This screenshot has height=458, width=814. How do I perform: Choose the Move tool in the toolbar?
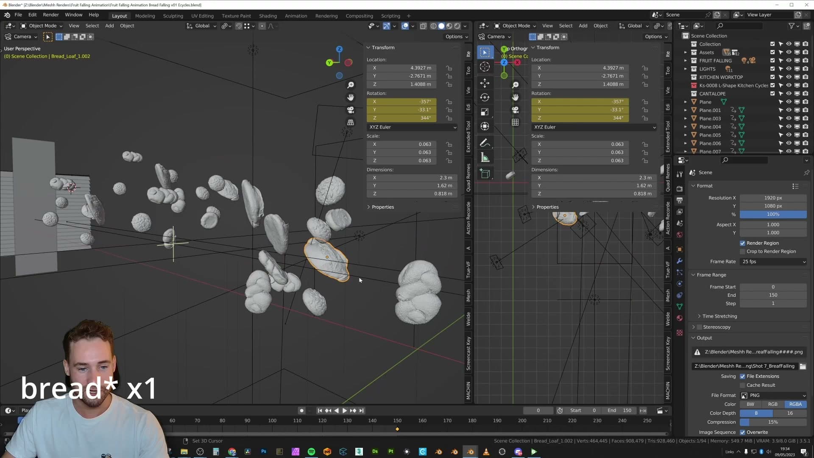point(485,83)
